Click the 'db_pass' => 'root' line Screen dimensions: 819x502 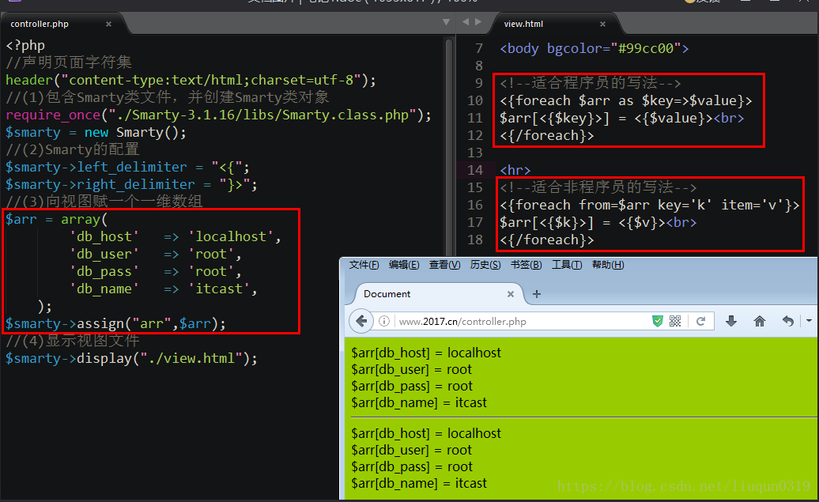(156, 272)
